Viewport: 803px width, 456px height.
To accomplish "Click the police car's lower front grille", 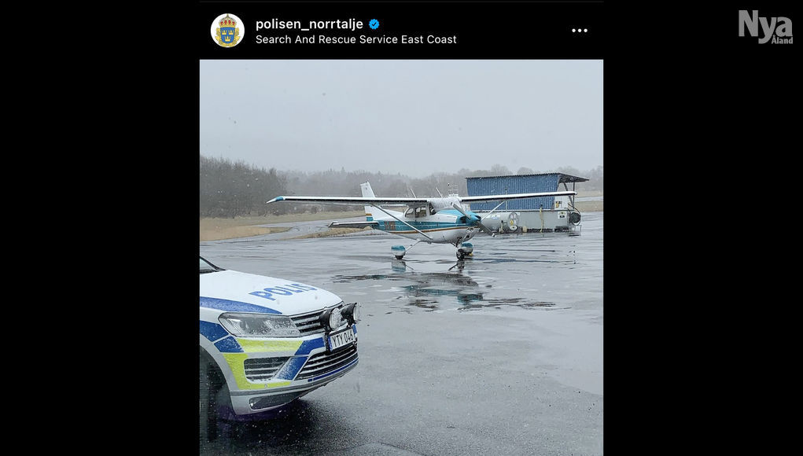I will 326,364.
